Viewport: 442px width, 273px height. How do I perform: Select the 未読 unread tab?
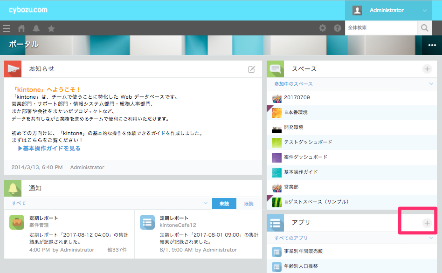click(224, 204)
